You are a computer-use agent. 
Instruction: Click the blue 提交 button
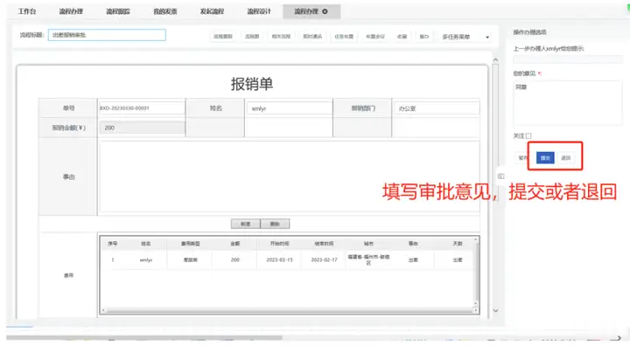545,158
